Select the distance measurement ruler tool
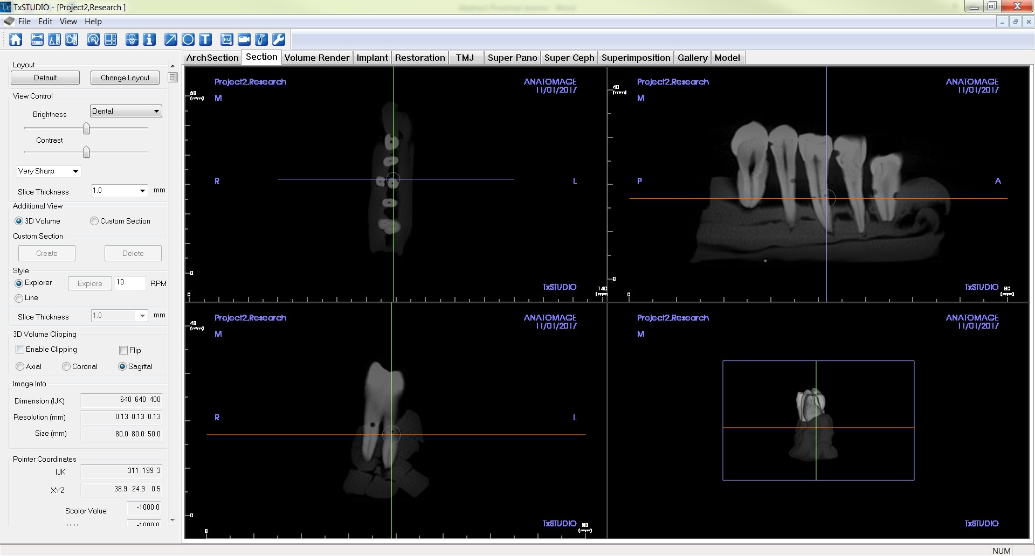This screenshot has height=556, width=1035. click(37, 39)
